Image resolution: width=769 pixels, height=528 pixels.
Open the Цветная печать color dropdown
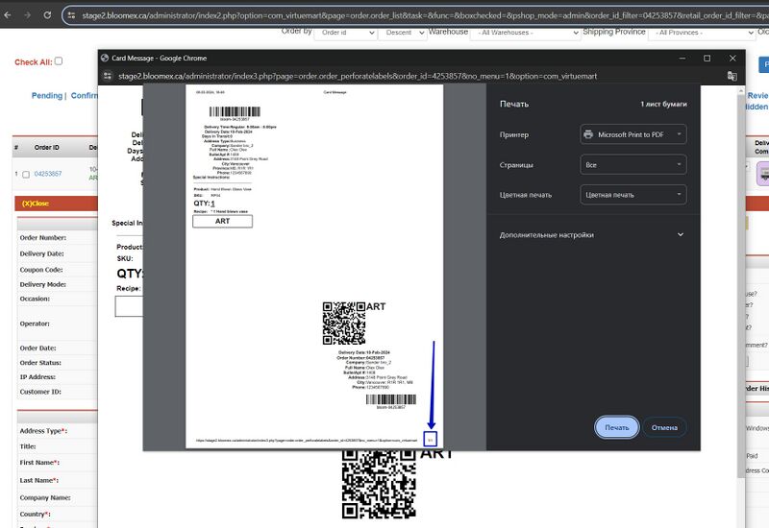pos(633,195)
